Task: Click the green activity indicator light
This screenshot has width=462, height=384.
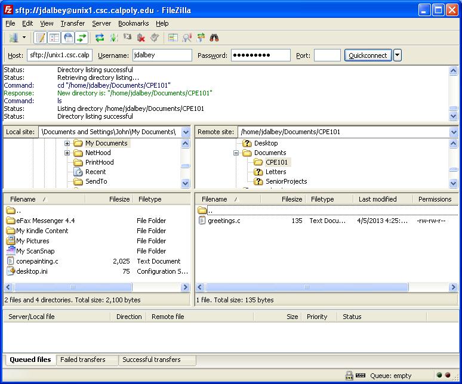Action: coord(439,375)
